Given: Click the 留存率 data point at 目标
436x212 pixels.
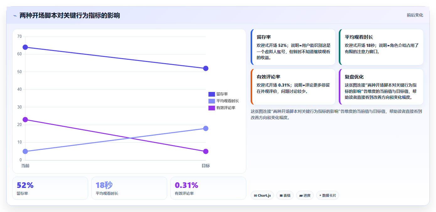Looking at the screenshot, I should tap(206, 68).
